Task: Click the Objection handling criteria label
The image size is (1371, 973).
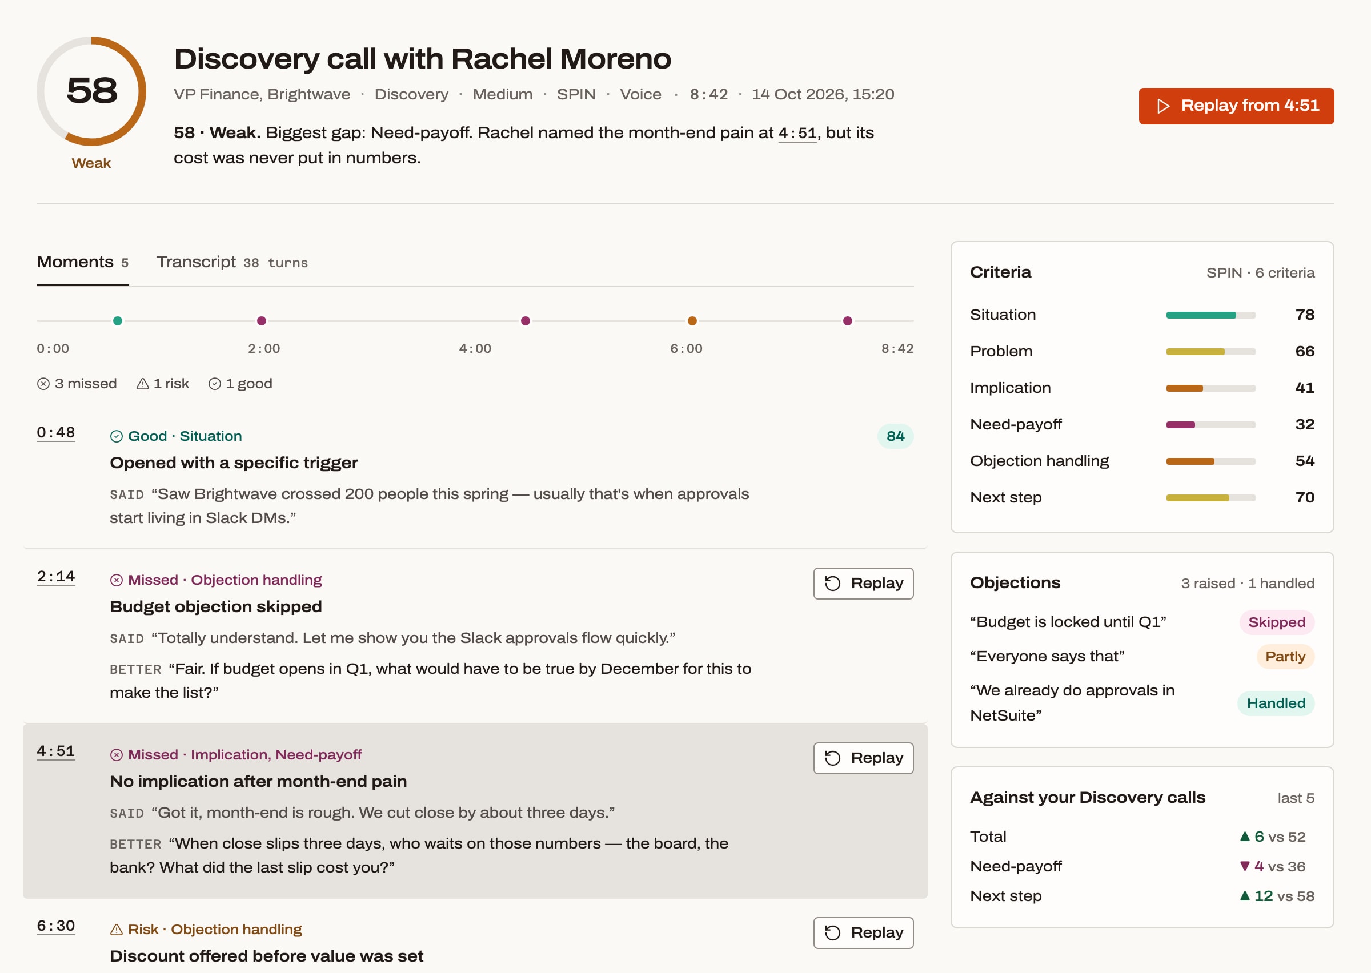Action: [x=1040, y=461]
